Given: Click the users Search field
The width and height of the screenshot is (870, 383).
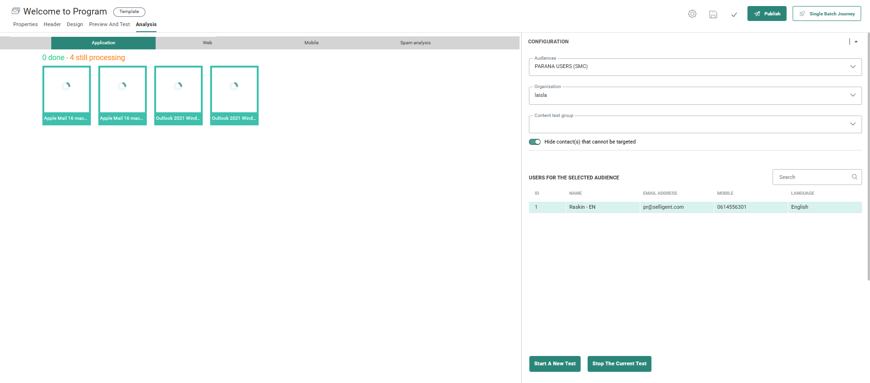Looking at the screenshot, I should point(812,177).
